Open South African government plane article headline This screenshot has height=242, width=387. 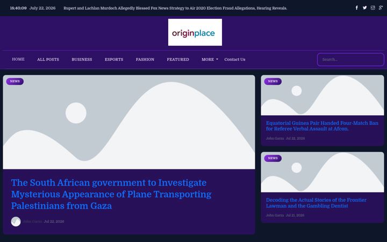pos(111,194)
